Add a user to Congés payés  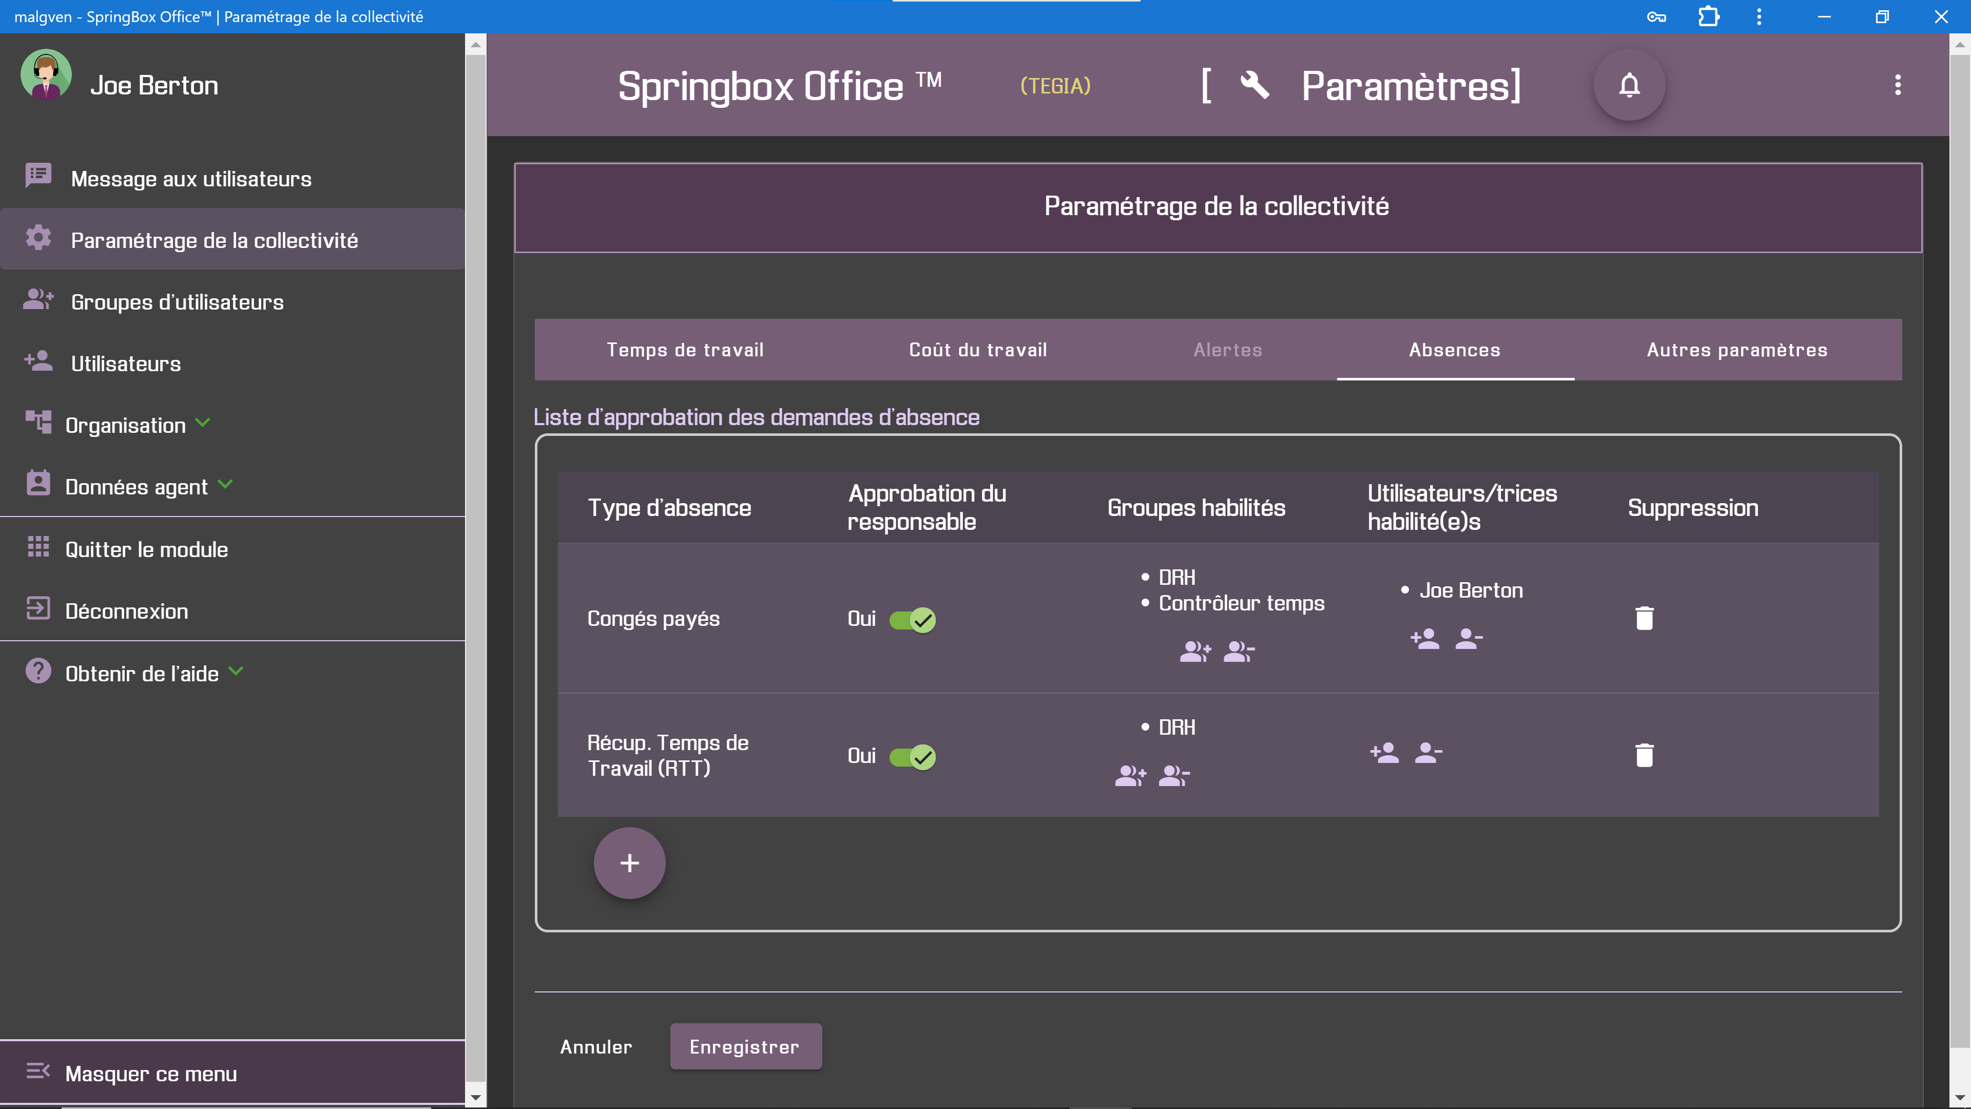tap(1425, 638)
